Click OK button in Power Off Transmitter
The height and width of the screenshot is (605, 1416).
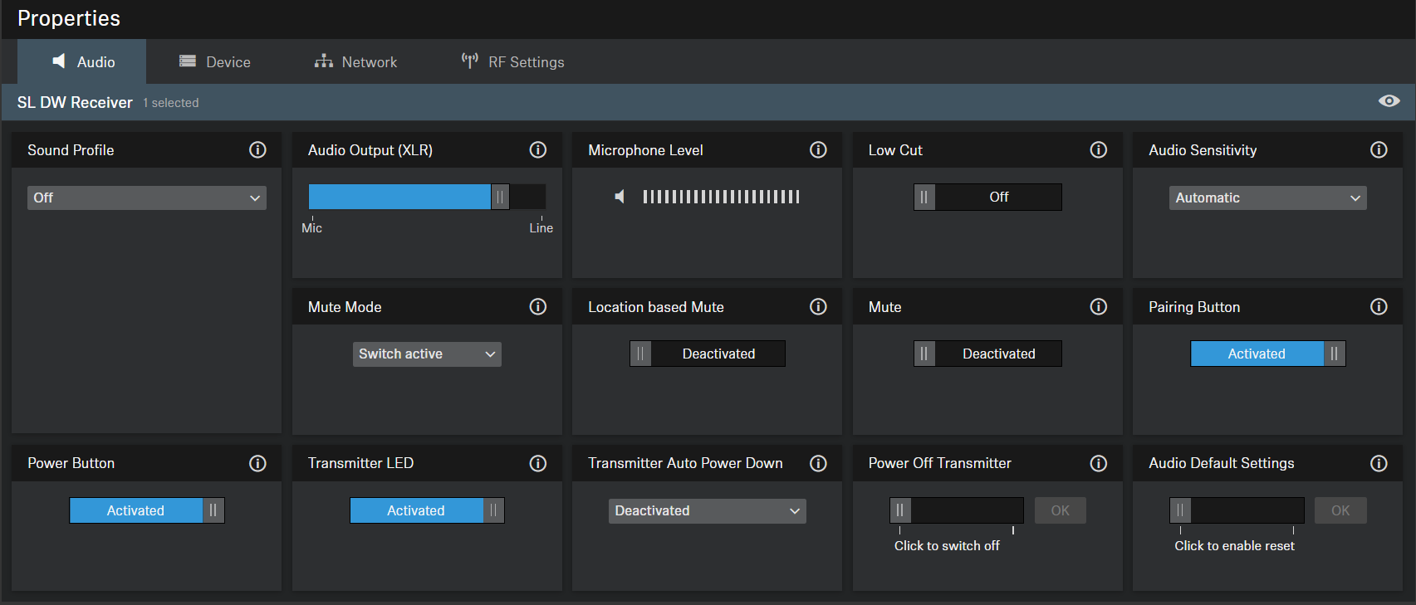1060,510
